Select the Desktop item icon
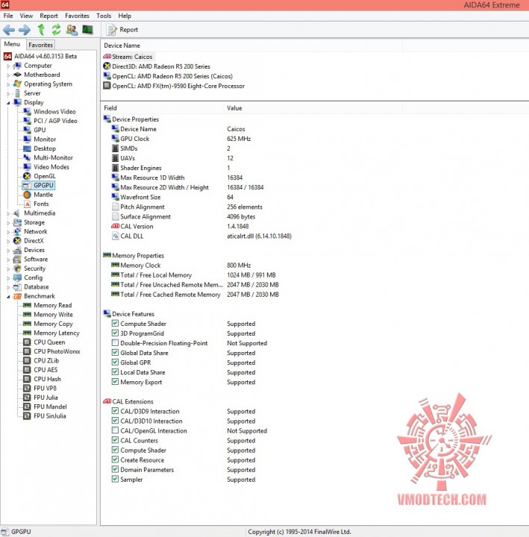 pos(27,148)
